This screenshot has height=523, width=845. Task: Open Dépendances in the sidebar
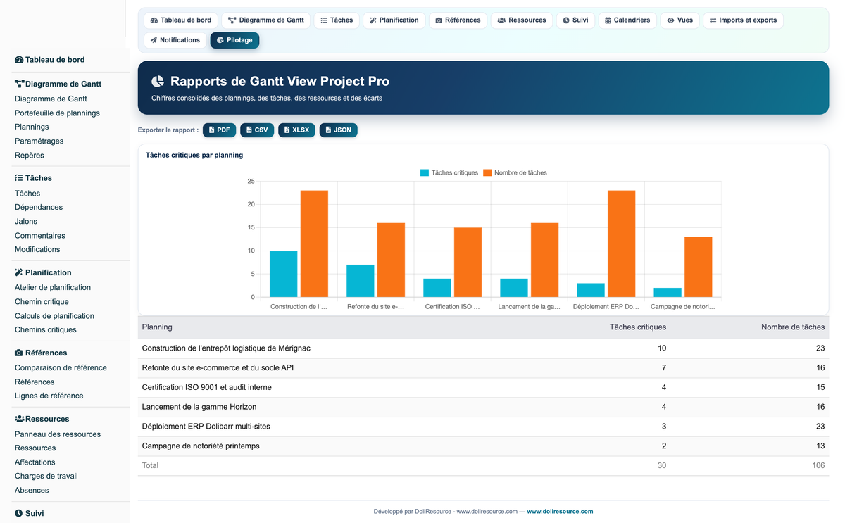pos(39,208)
